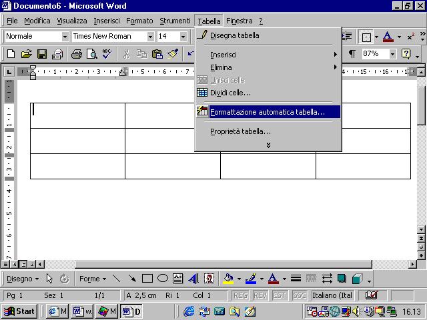Image resolution: width=427 pixels, height=320 pixels.
Task: Launch Internet Explorer from quick launch
Action: click(x=189, y=311)
